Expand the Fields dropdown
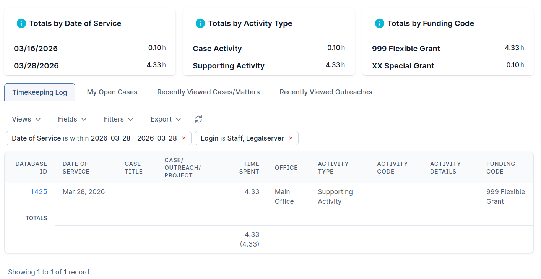This screenshot has height=279, width=541. pyautogui.click(x=72, y=119)
